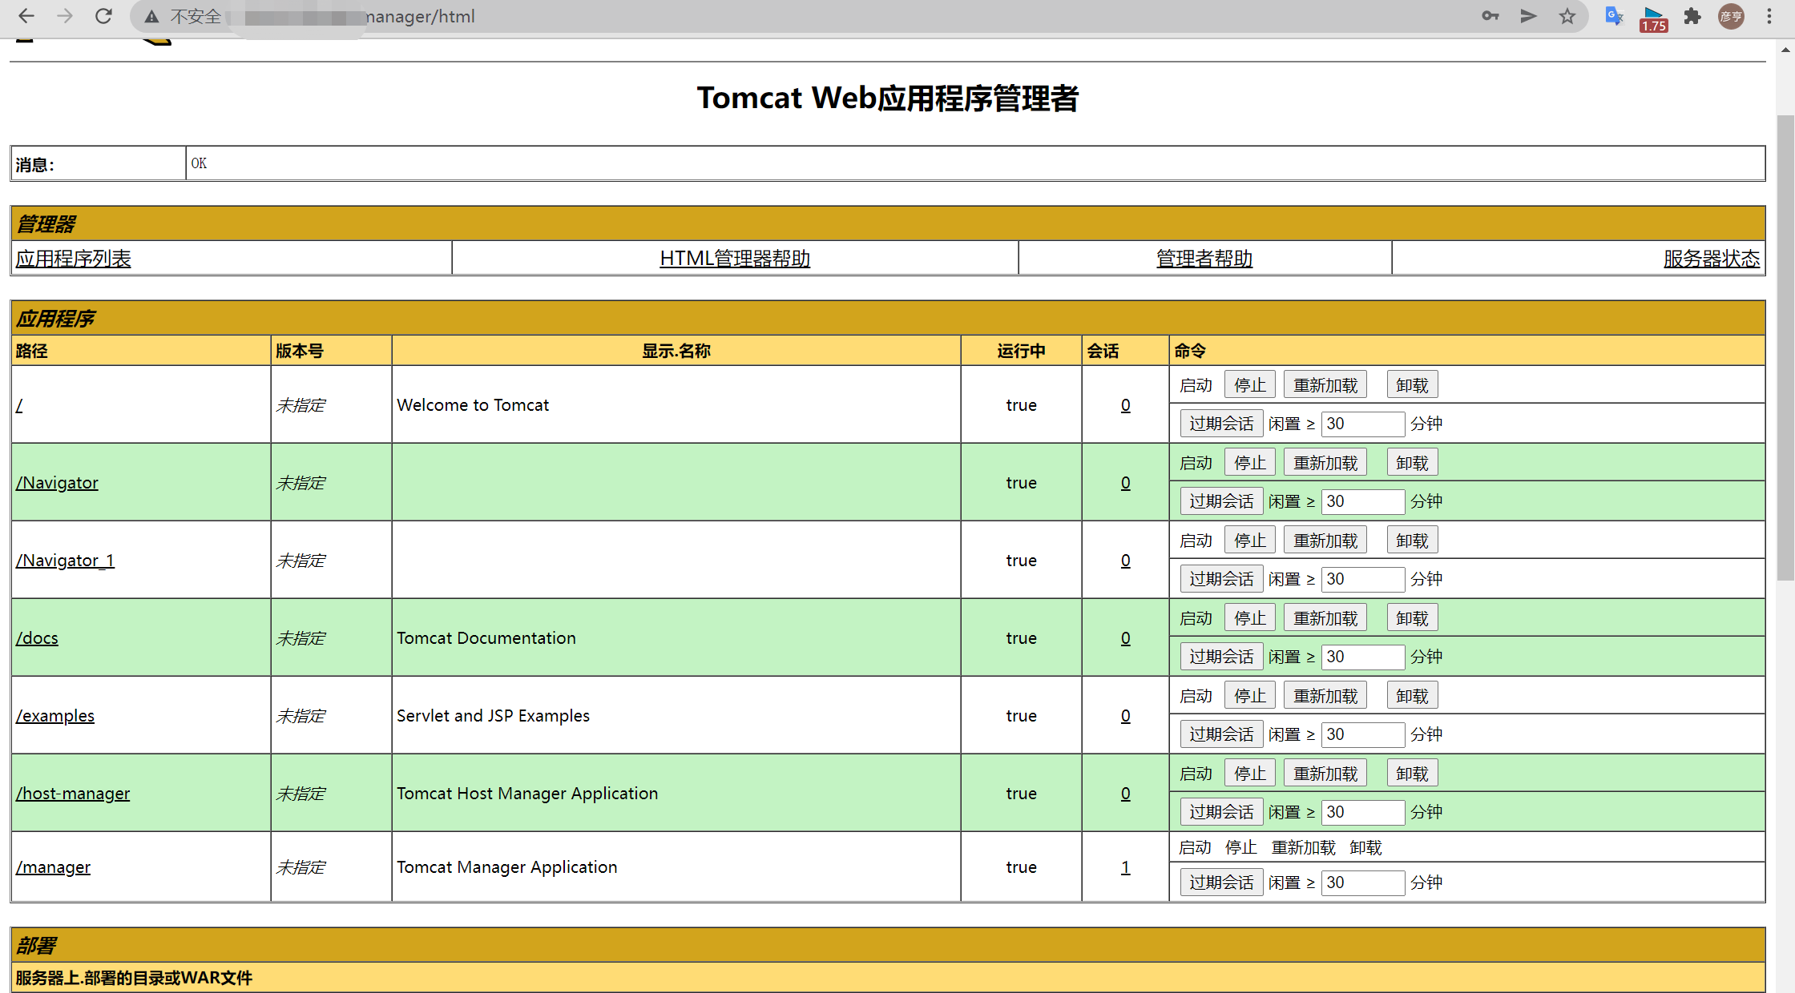Expire sessions for root app
This screenshot has width=1795, height=993.
(1221, 424)
